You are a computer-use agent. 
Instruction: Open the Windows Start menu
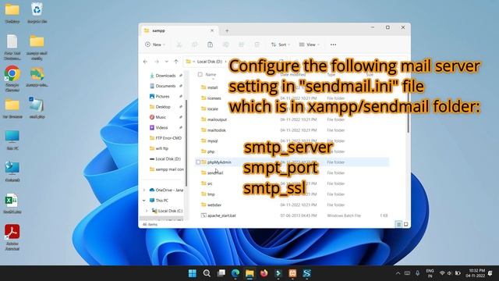tap(193, 273)
